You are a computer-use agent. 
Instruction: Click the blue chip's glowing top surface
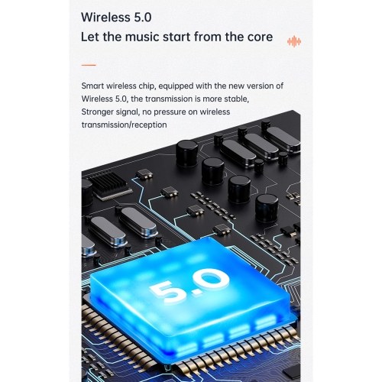189,284
